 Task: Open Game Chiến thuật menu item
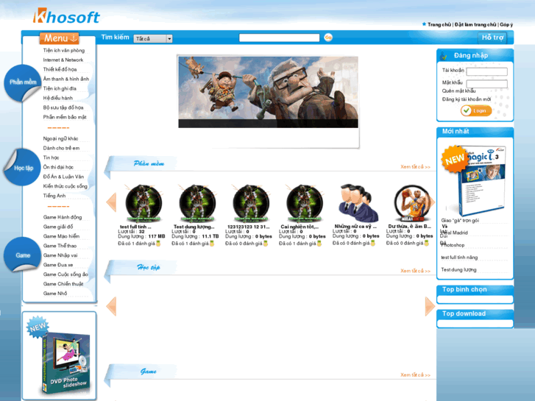[63, 284]
